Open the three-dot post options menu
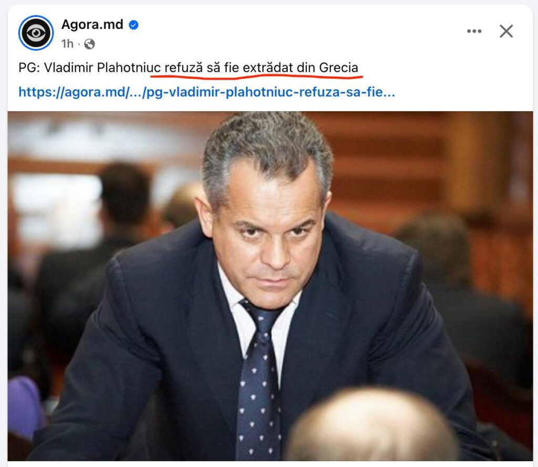This screenshot has height=467, width=538. pyautogui.click(x=474, y=31)
